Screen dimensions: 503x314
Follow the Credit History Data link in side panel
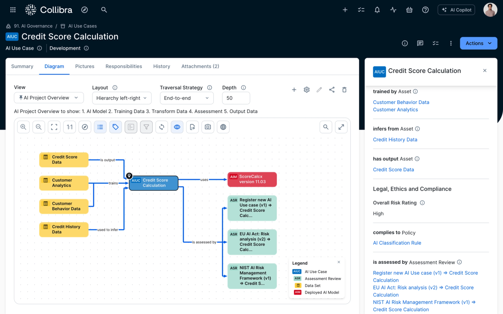(395, 139)
